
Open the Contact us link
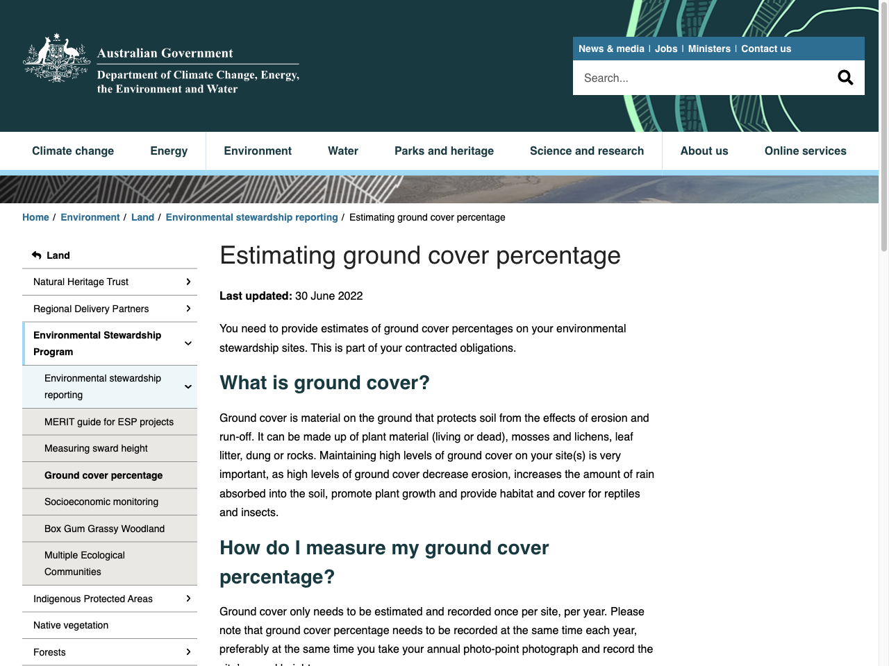[766, 49]
